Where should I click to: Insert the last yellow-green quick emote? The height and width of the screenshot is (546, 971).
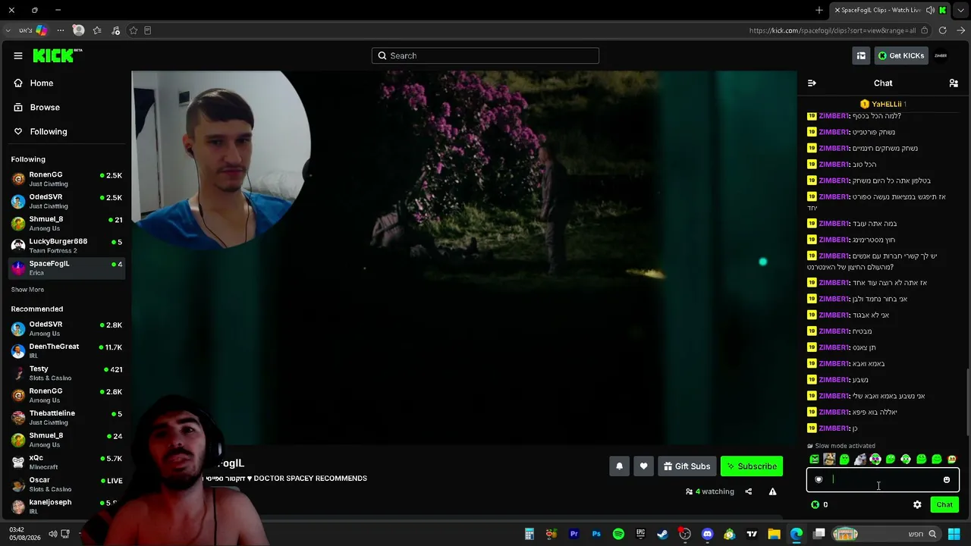[952, 459]
